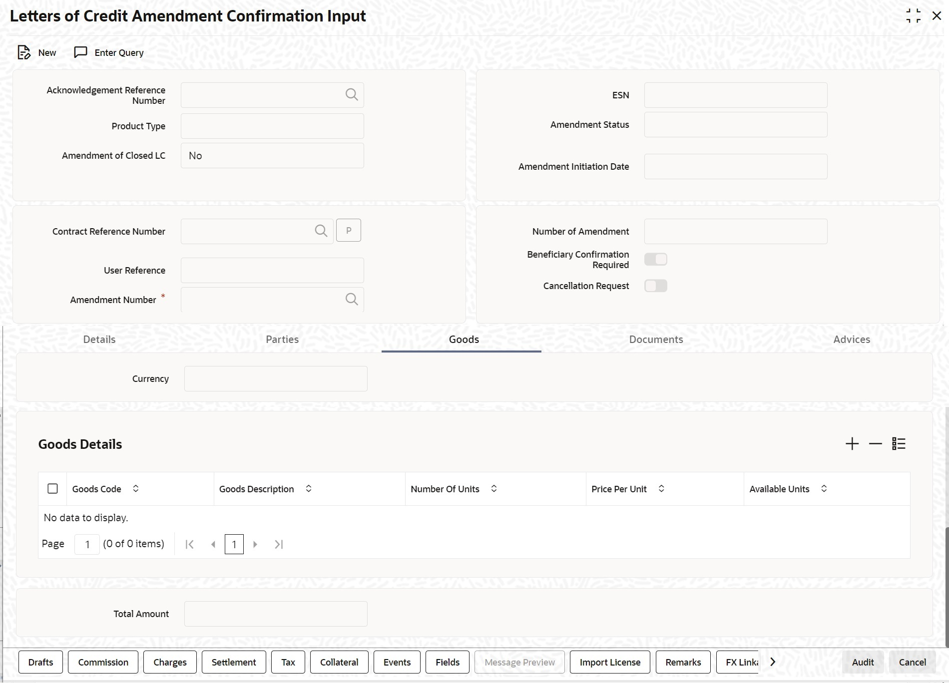Open the Commission subsystem
Viewport: 949px width, 683px height.
tap(103, 662)
